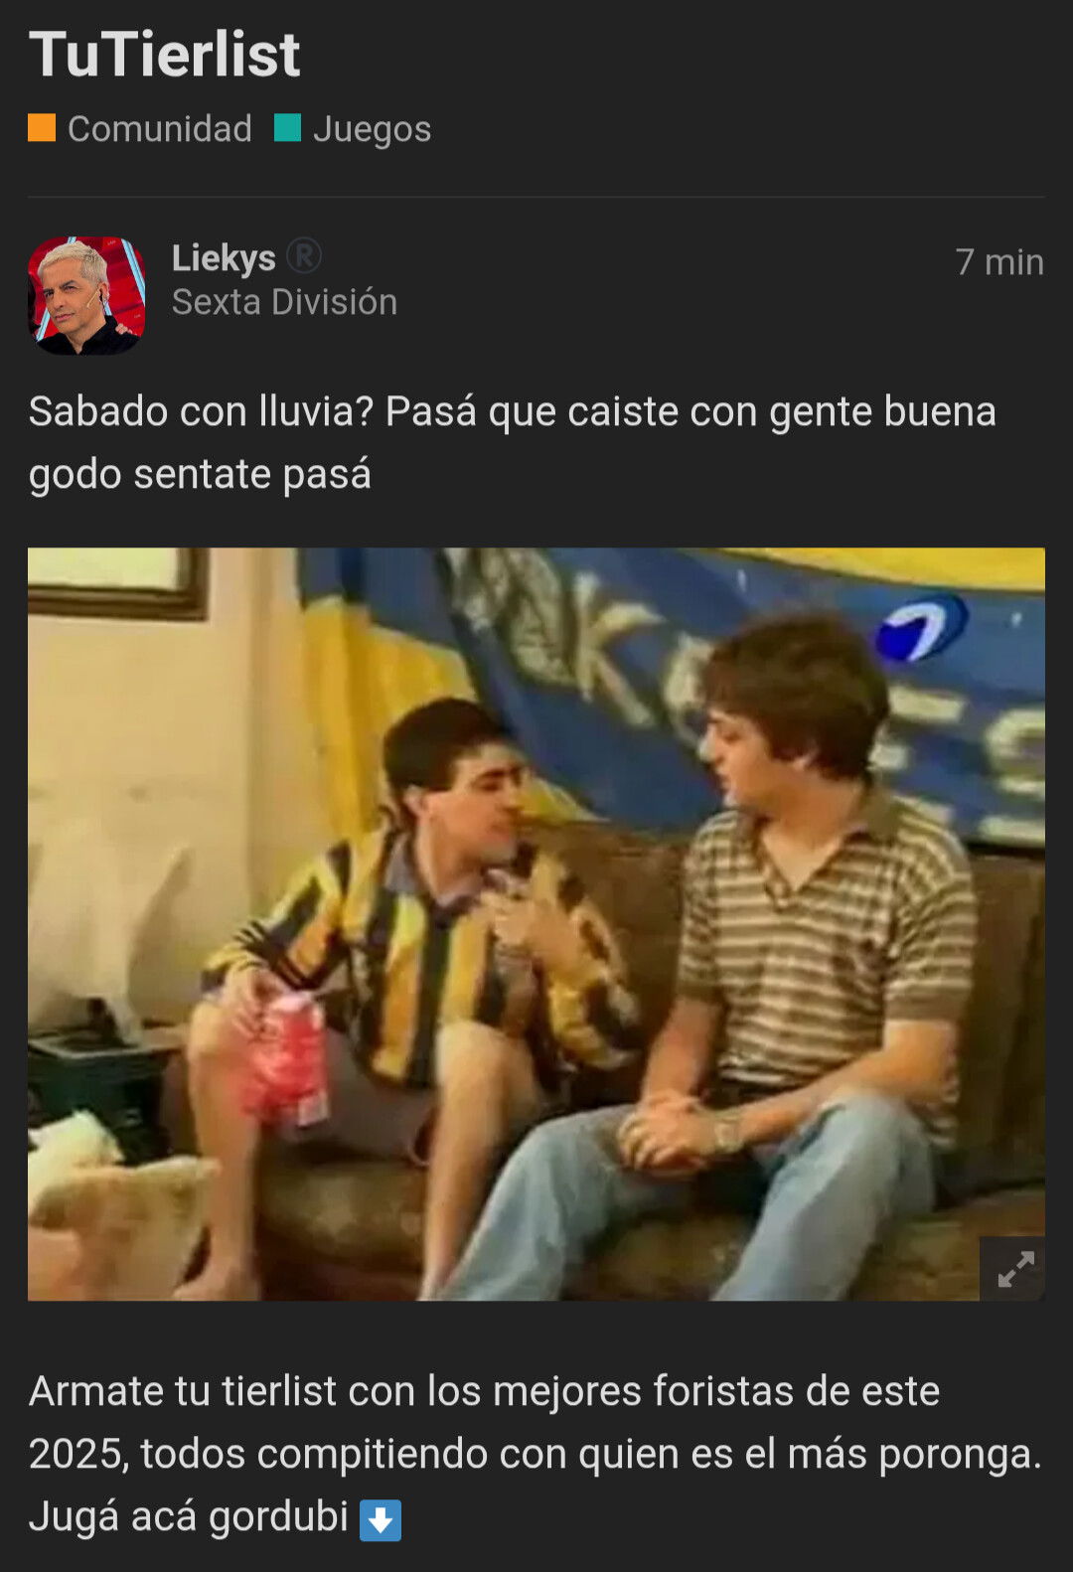
Task: Open Liekys' profile avatar
Action: click(86, 295)
